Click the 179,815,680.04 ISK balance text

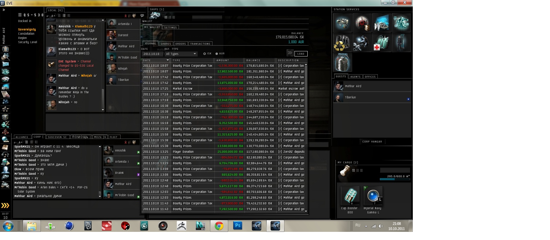290,37
